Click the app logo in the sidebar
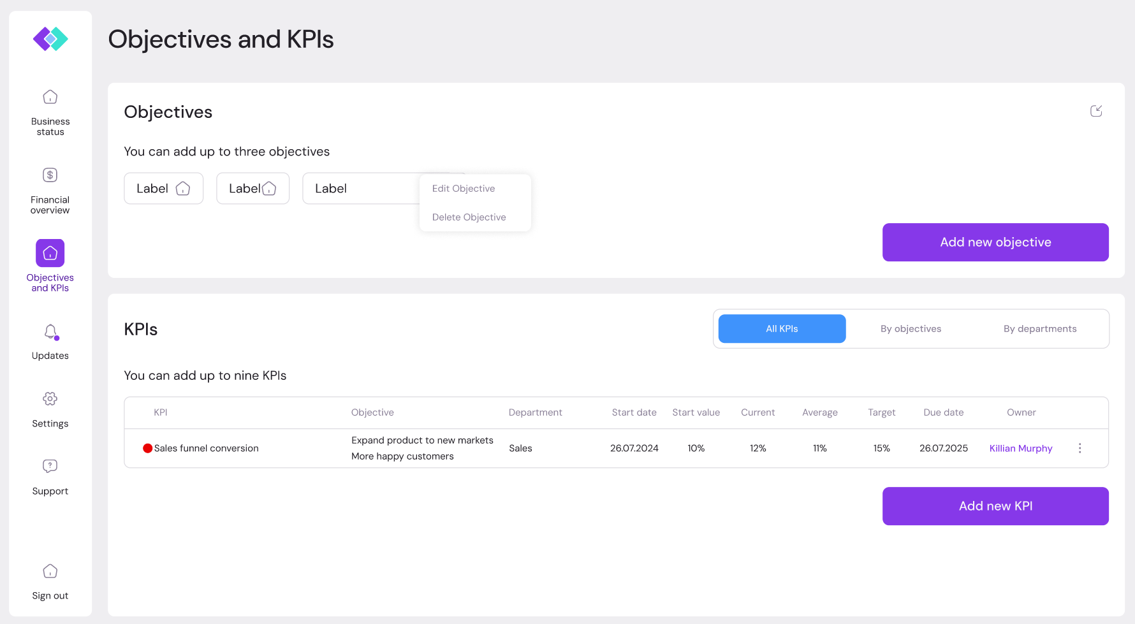Viewport: 1135px width, 624px height. coord(50,39)
